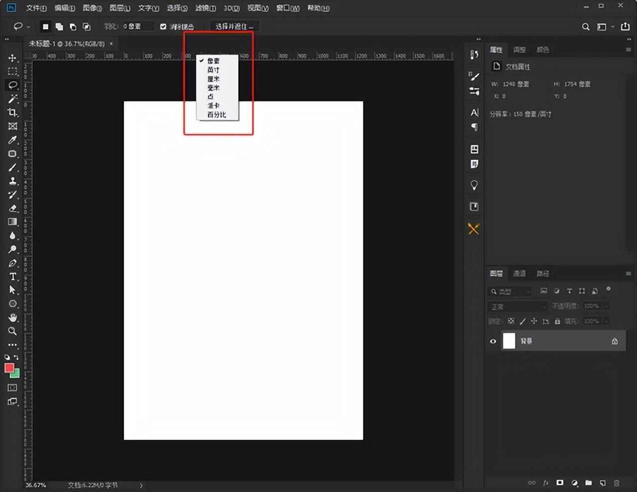Select the Hand tool
This screenshot has height=492, width=637.
tap(12, 317)
